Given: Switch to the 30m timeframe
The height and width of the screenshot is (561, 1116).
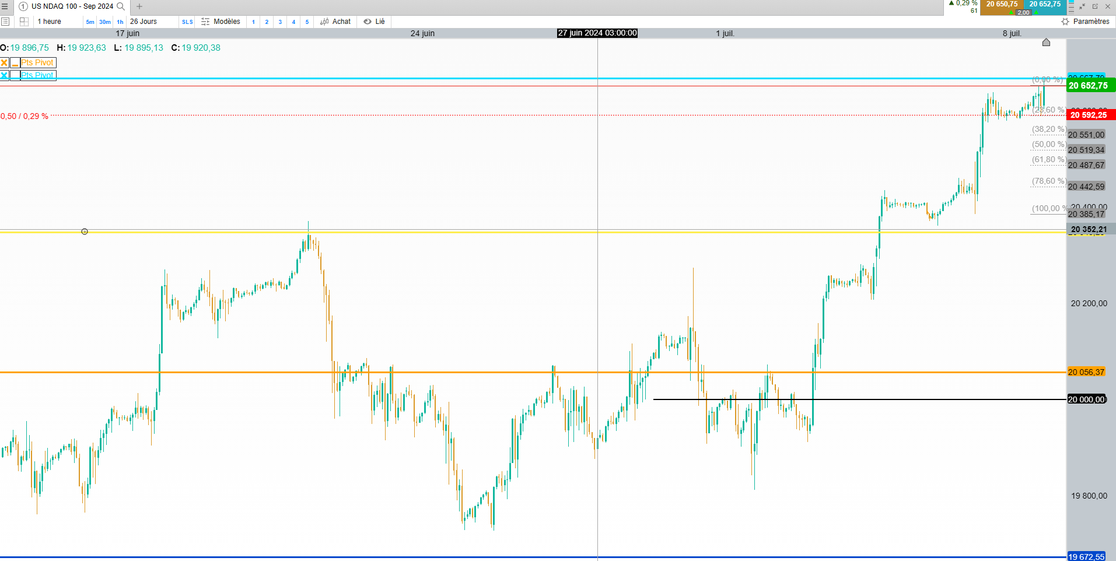Looking at the screenshot, I should (x=105, y=22).
